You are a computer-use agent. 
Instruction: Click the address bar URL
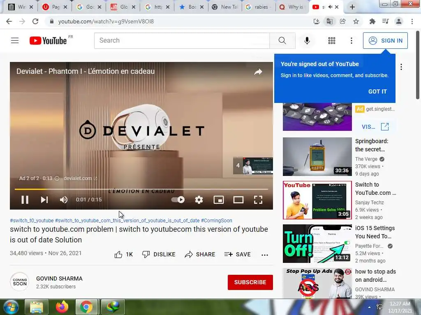click(106, 21)
